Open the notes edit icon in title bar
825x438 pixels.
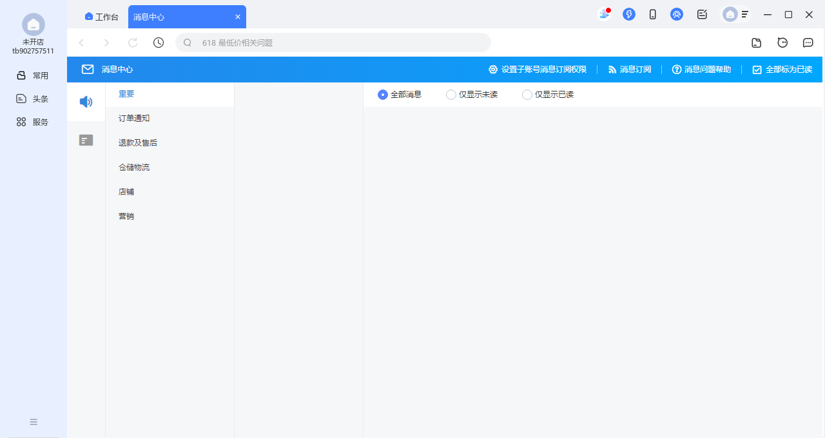coord(703,14)
